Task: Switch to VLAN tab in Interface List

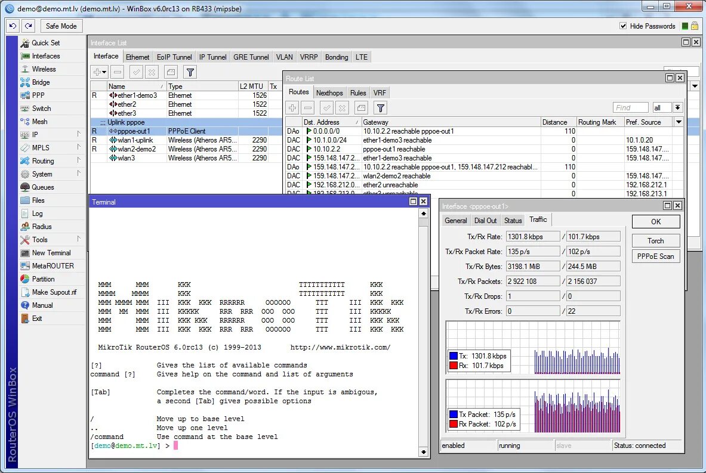Action: 284,57
